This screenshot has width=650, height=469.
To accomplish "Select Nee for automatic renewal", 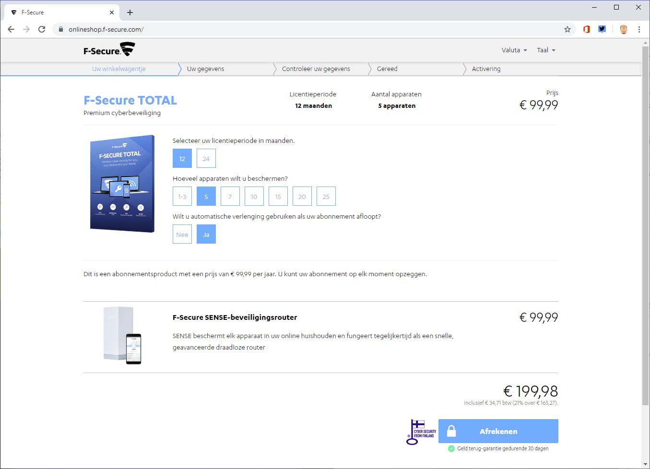I will [x=182, y=234].
